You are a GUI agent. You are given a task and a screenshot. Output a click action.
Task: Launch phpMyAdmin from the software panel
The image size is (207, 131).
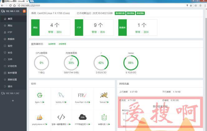coord(39,117)
